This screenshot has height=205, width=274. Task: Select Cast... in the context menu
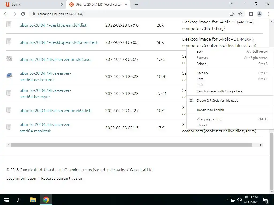pyautogui.click(x=230, y=85)
